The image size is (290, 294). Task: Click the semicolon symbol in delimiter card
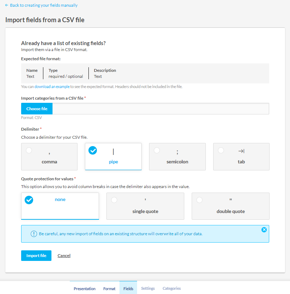(x=177, y=152)
